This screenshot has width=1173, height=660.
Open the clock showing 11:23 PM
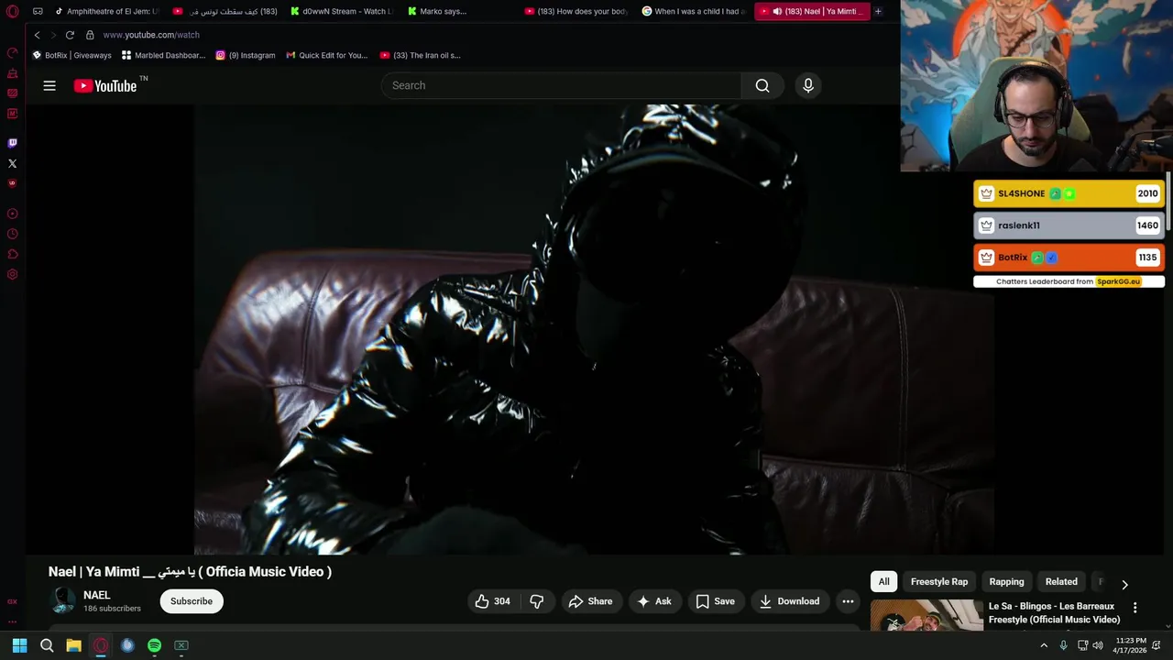(x=1131, y=645)
